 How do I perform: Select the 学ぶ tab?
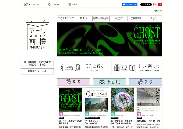click(x=145, y=82)
